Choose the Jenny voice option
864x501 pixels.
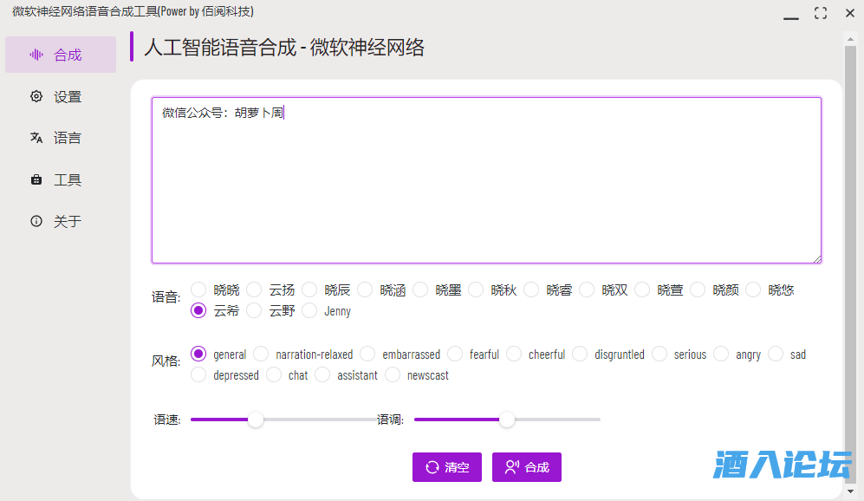coord(309,310)
